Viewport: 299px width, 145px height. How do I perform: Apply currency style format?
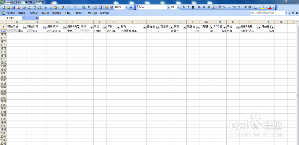[x=219, y=7]
